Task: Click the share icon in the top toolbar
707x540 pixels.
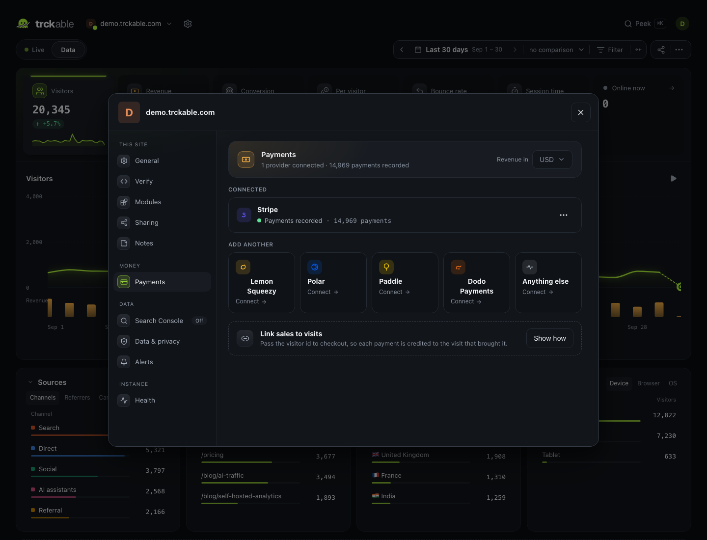Action: click(x=661, y=50)
